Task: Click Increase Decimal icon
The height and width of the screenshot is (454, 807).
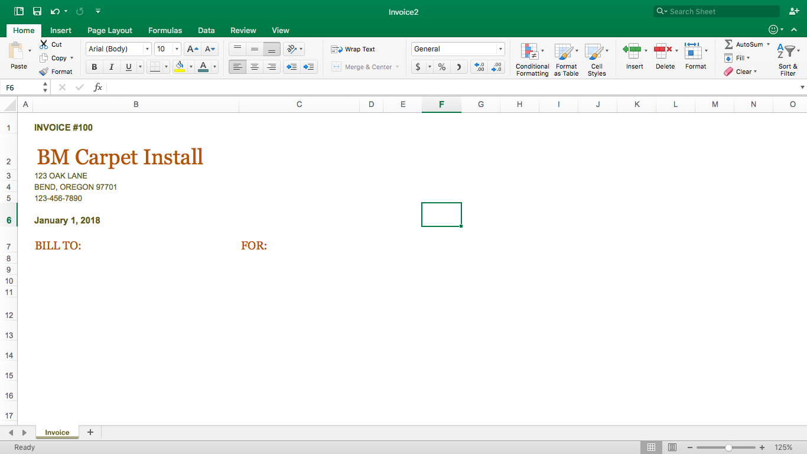Action: 479,67
